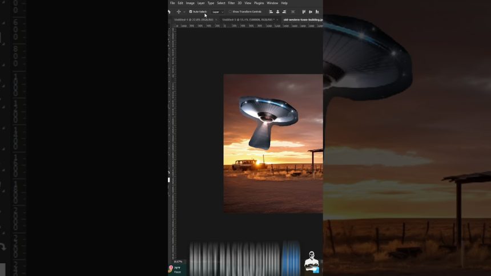Open the Window menu
The image size is (491, 276).
point(272,3)
